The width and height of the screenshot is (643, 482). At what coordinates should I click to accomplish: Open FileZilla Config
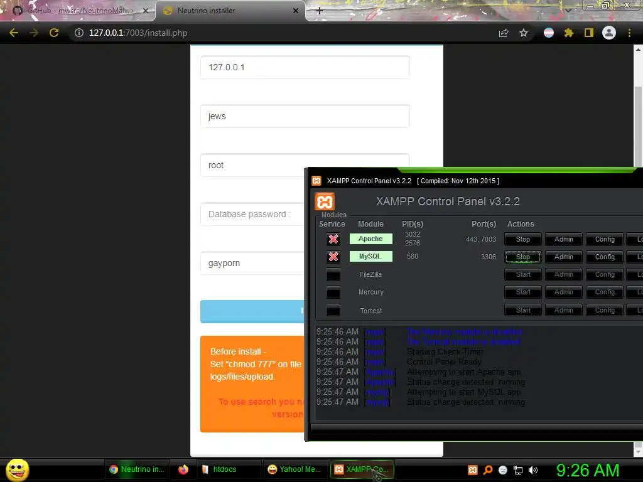tap(605, 275)
